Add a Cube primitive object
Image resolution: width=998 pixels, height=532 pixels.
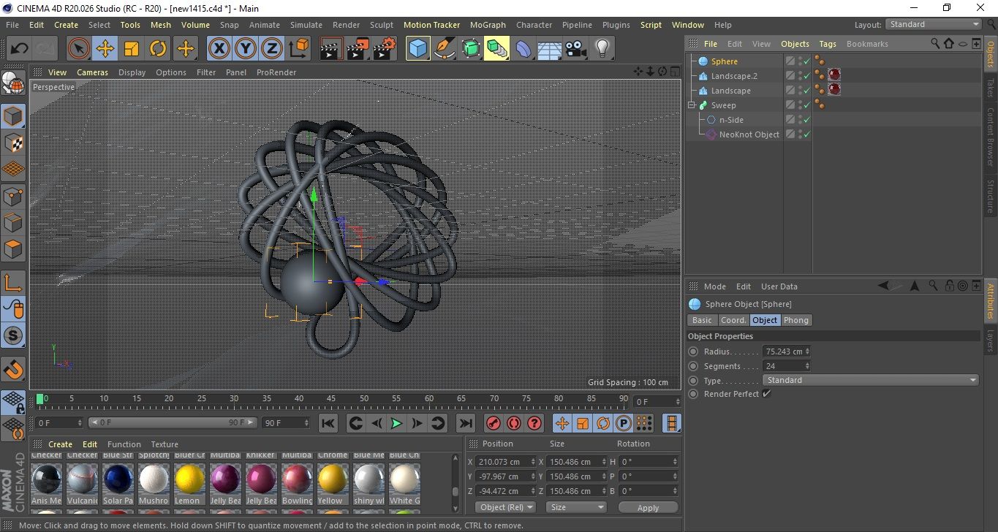(x=417, y=49)
